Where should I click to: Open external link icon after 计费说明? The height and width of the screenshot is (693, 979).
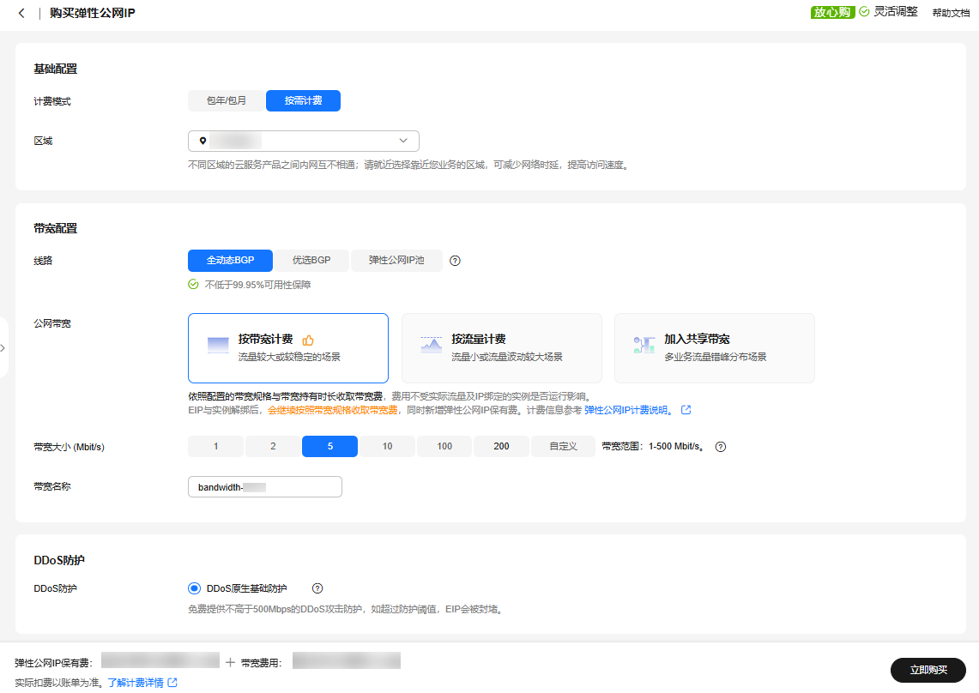point(686,410)
